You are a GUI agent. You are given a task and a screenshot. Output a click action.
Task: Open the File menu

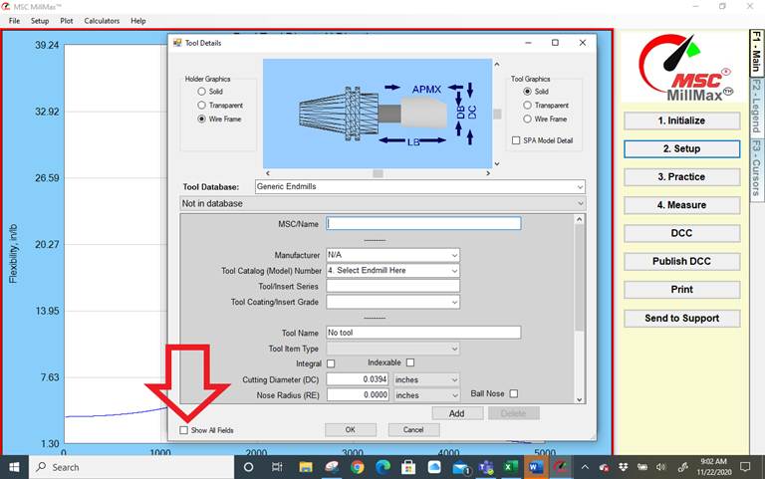tap(14, 21)
